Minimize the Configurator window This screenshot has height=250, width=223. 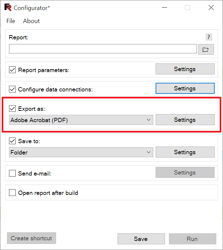(x=164, y=7)
